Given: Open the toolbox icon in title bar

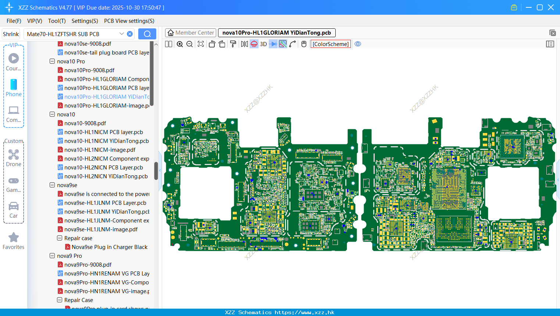Looking at the screenshot, I should click(x=514, y=7).
